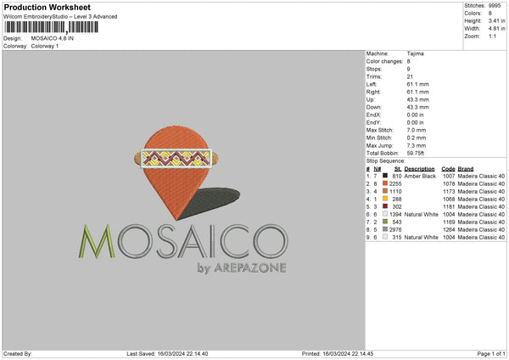Viewport: 509px width, 360px height.
Task: Click 'Last Saved: 16/03/2024 22.14.40' footer text
Action: [x=167, y=353]
